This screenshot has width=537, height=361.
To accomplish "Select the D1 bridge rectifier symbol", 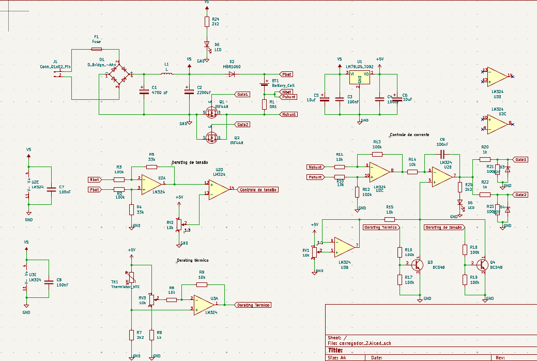I will point(119,74).
